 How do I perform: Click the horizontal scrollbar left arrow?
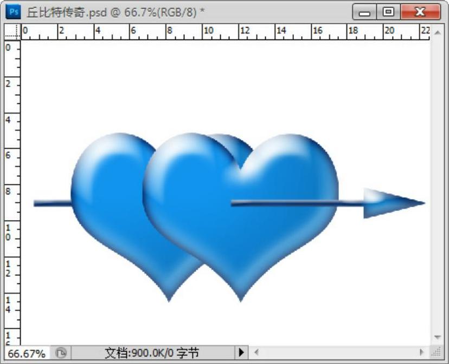click(256, 353)
